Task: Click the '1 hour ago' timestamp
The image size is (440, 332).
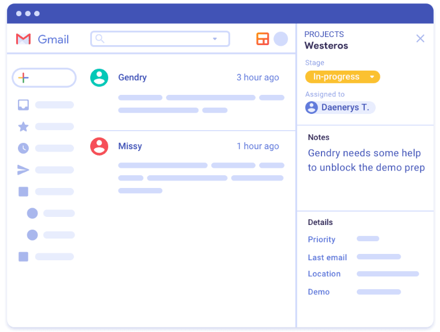Action: click(x=258, y=146)
